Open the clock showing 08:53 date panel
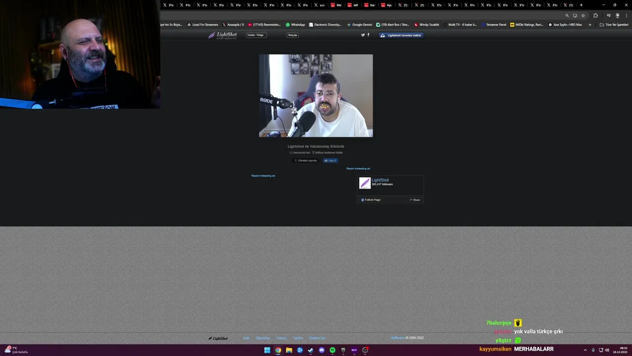The width and height of the screenshot is (632, 356). pyautogui.click(x=620, y=350)
